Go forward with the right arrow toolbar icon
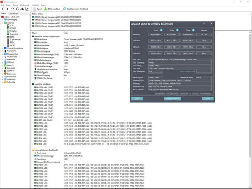Screen dimensions: 252x189 tap(7, 9)
